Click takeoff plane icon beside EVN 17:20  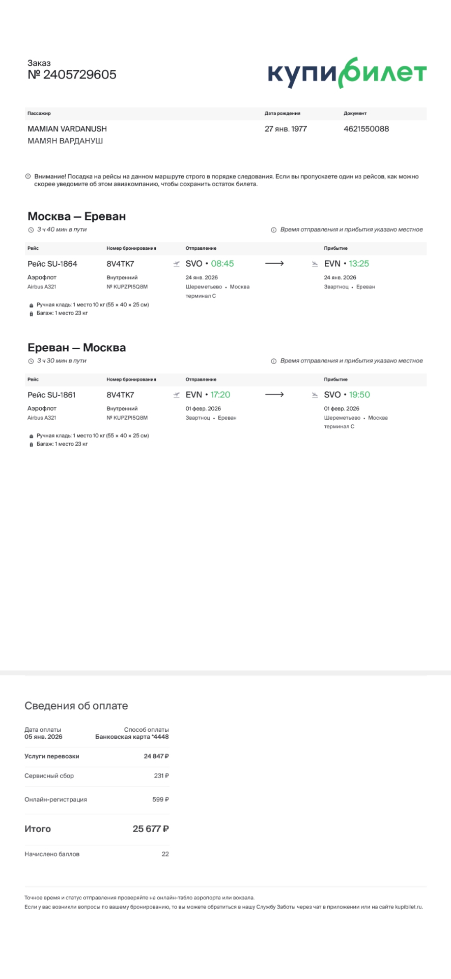tap(177, 395)
